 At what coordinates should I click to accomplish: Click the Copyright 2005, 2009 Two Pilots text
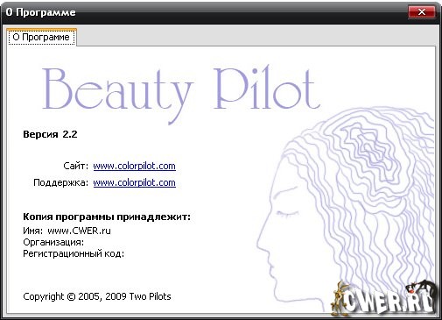tap(97, 296)
